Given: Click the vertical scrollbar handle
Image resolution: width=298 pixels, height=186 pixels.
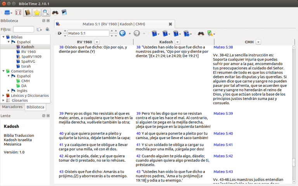Looking at the screenshot, I should pyautogui.click(x=294, y=162).
